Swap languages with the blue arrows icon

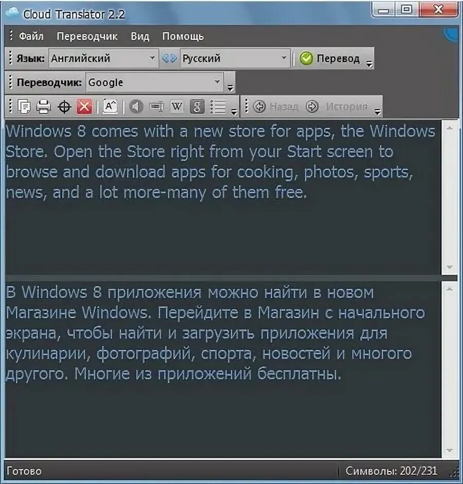pos(169,58)
